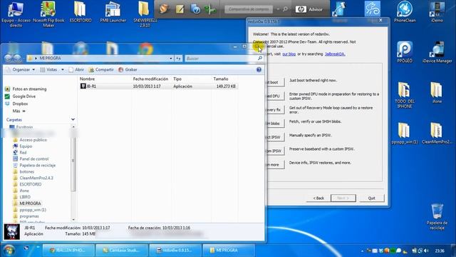Click yellow notes icon in HP dock
This screenshot has width=456, height=257.
pos(180,9)
